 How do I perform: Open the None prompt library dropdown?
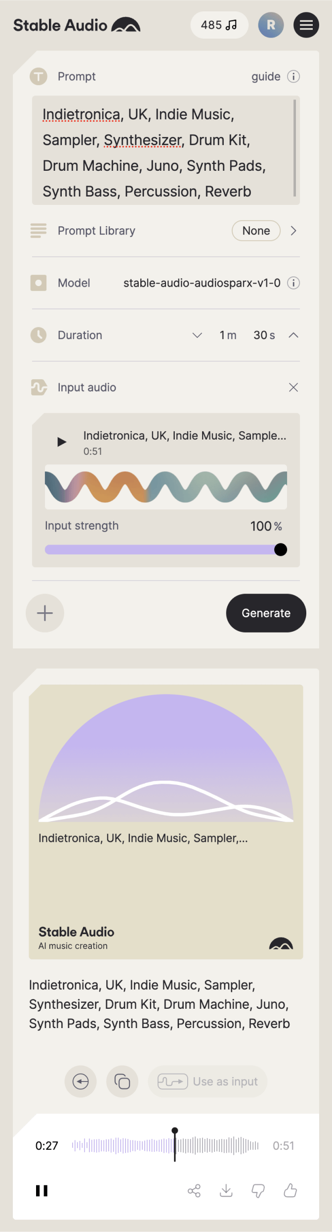tap(256, 230)
